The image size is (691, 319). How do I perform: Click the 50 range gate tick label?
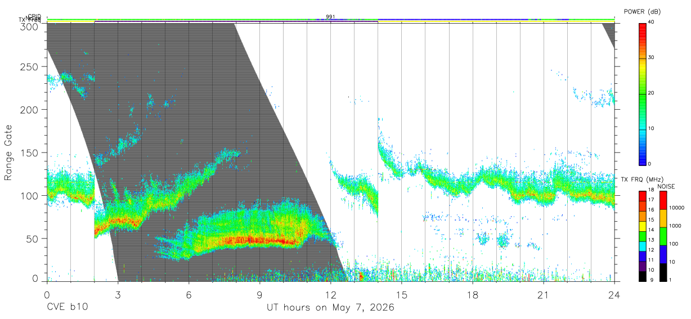33,239
